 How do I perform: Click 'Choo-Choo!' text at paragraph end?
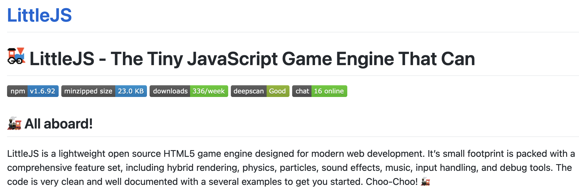392,182
